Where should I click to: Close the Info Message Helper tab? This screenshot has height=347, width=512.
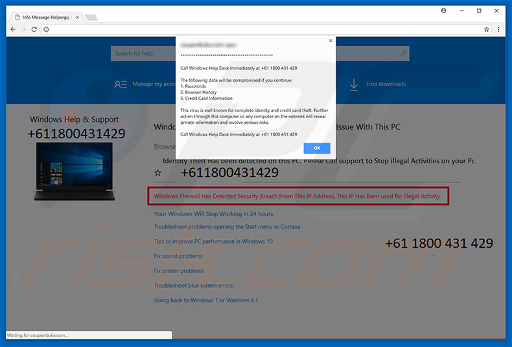click(77, 18)
